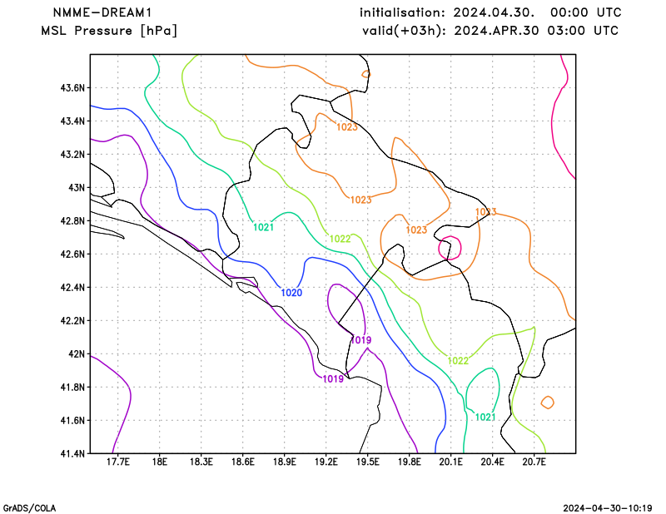
Task: Select the 42N latitude label
Action: click(77, 354)
